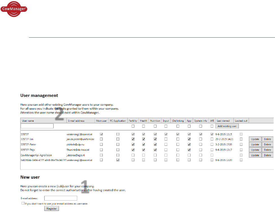Toggle PC Application for 9a8260da user
Image resolution: width=275 pixels, height=216 pixels.
point(118,160)
